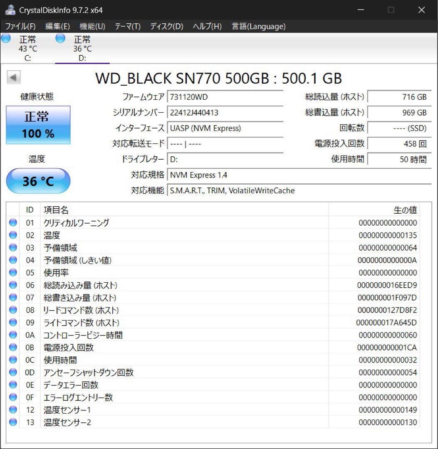Click the health status circle above the C: drive
The width and height of the screenshot is (438, 449).
pyautogui.click(x=5, y=38)
